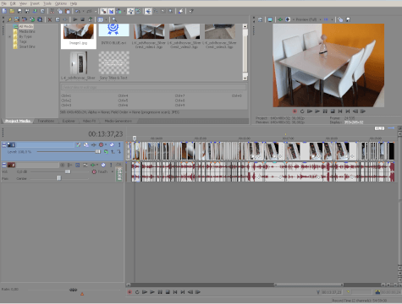Expand the By Type media bin node

[x=10, y=36]
